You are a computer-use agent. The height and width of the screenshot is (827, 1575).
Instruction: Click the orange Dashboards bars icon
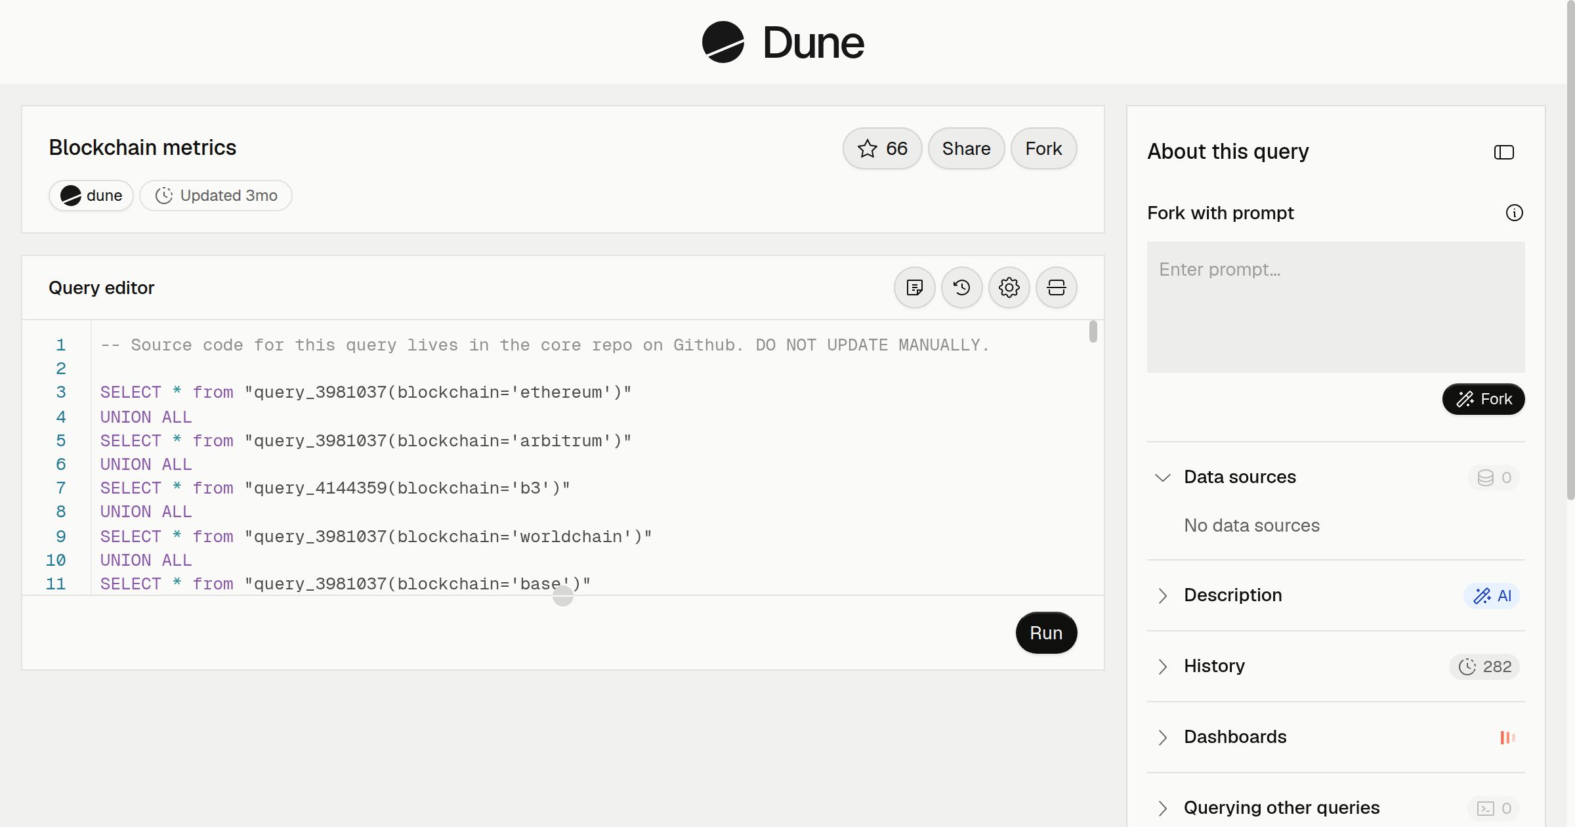pos(1508,738)
